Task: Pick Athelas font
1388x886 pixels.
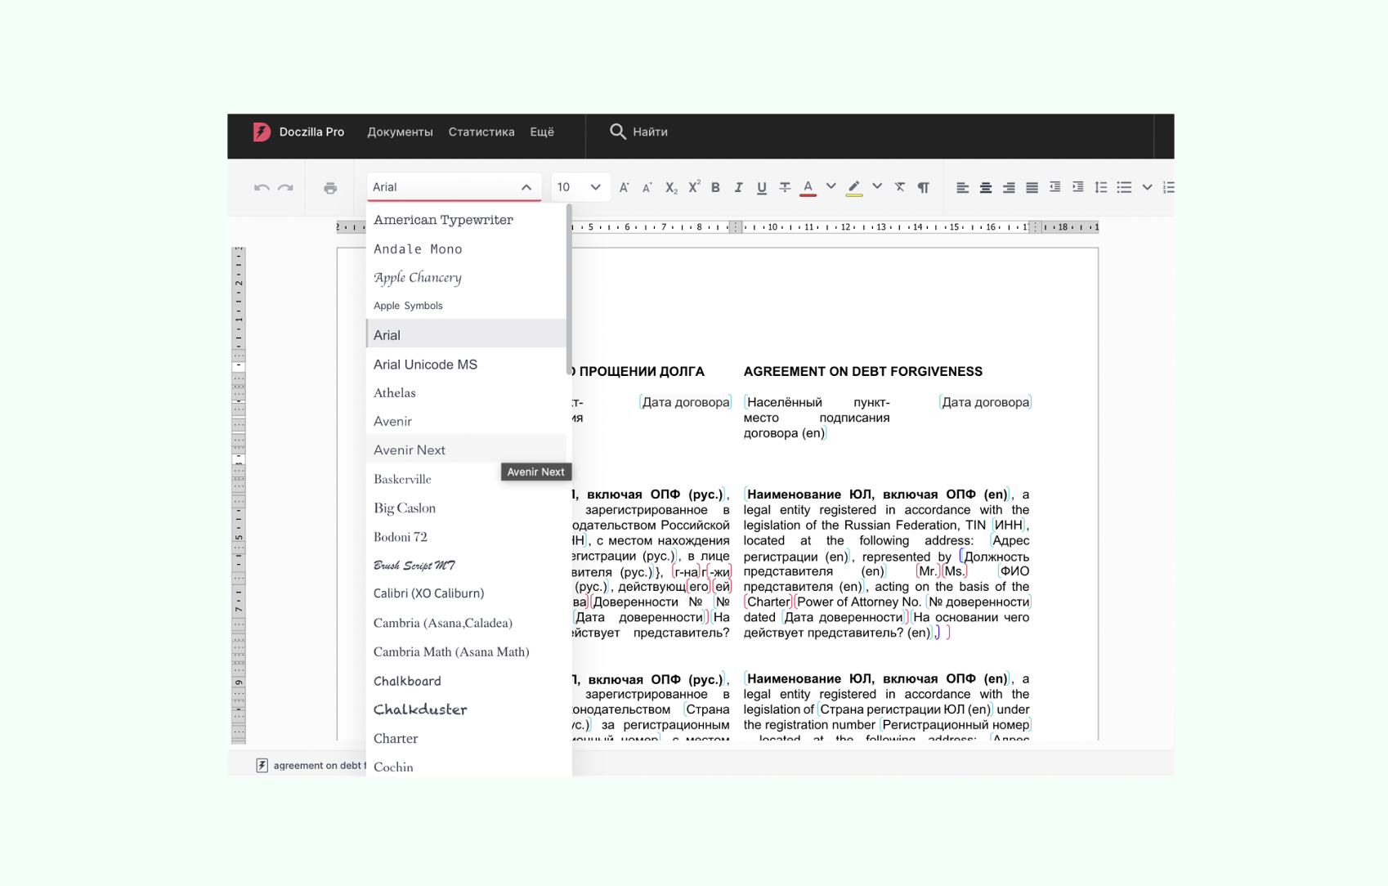Action: click(466, 392)
